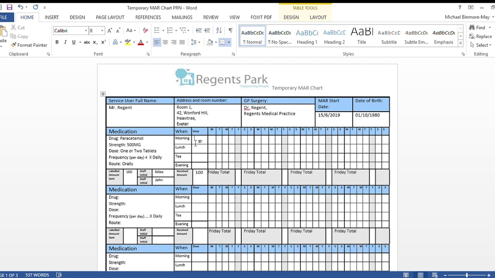Apply the Heading 1 style
Image resolution: width=495 pixels, height=278 pixels.
pos(307,36)
